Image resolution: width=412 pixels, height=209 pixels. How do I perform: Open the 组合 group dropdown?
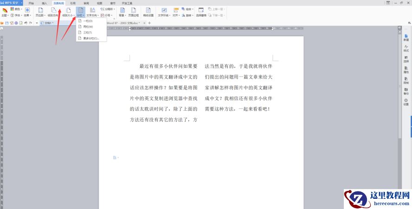pos(187,9)
